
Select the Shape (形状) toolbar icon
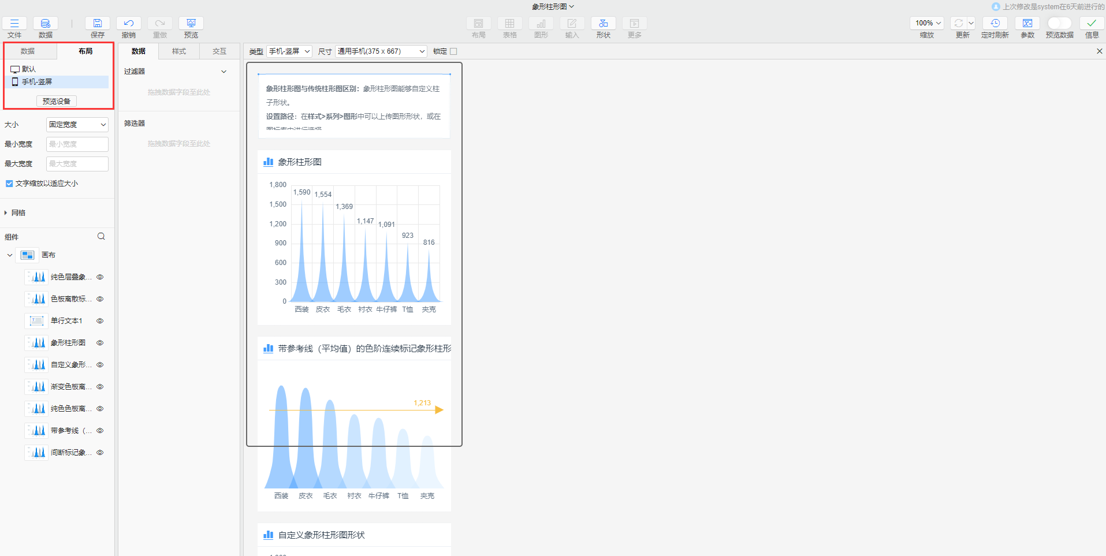603,24
